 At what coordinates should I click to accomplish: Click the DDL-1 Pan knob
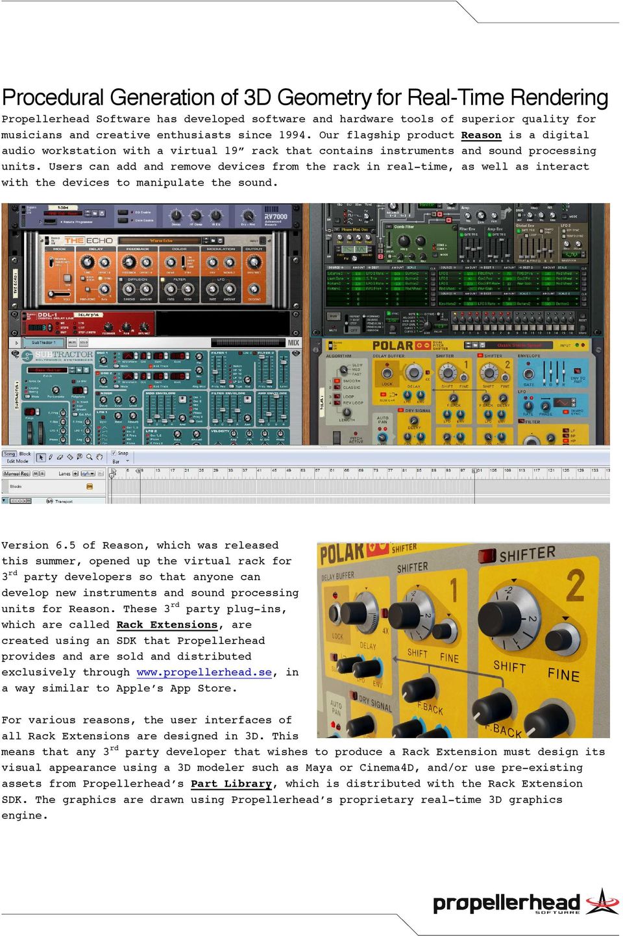[x=126, y=326]
